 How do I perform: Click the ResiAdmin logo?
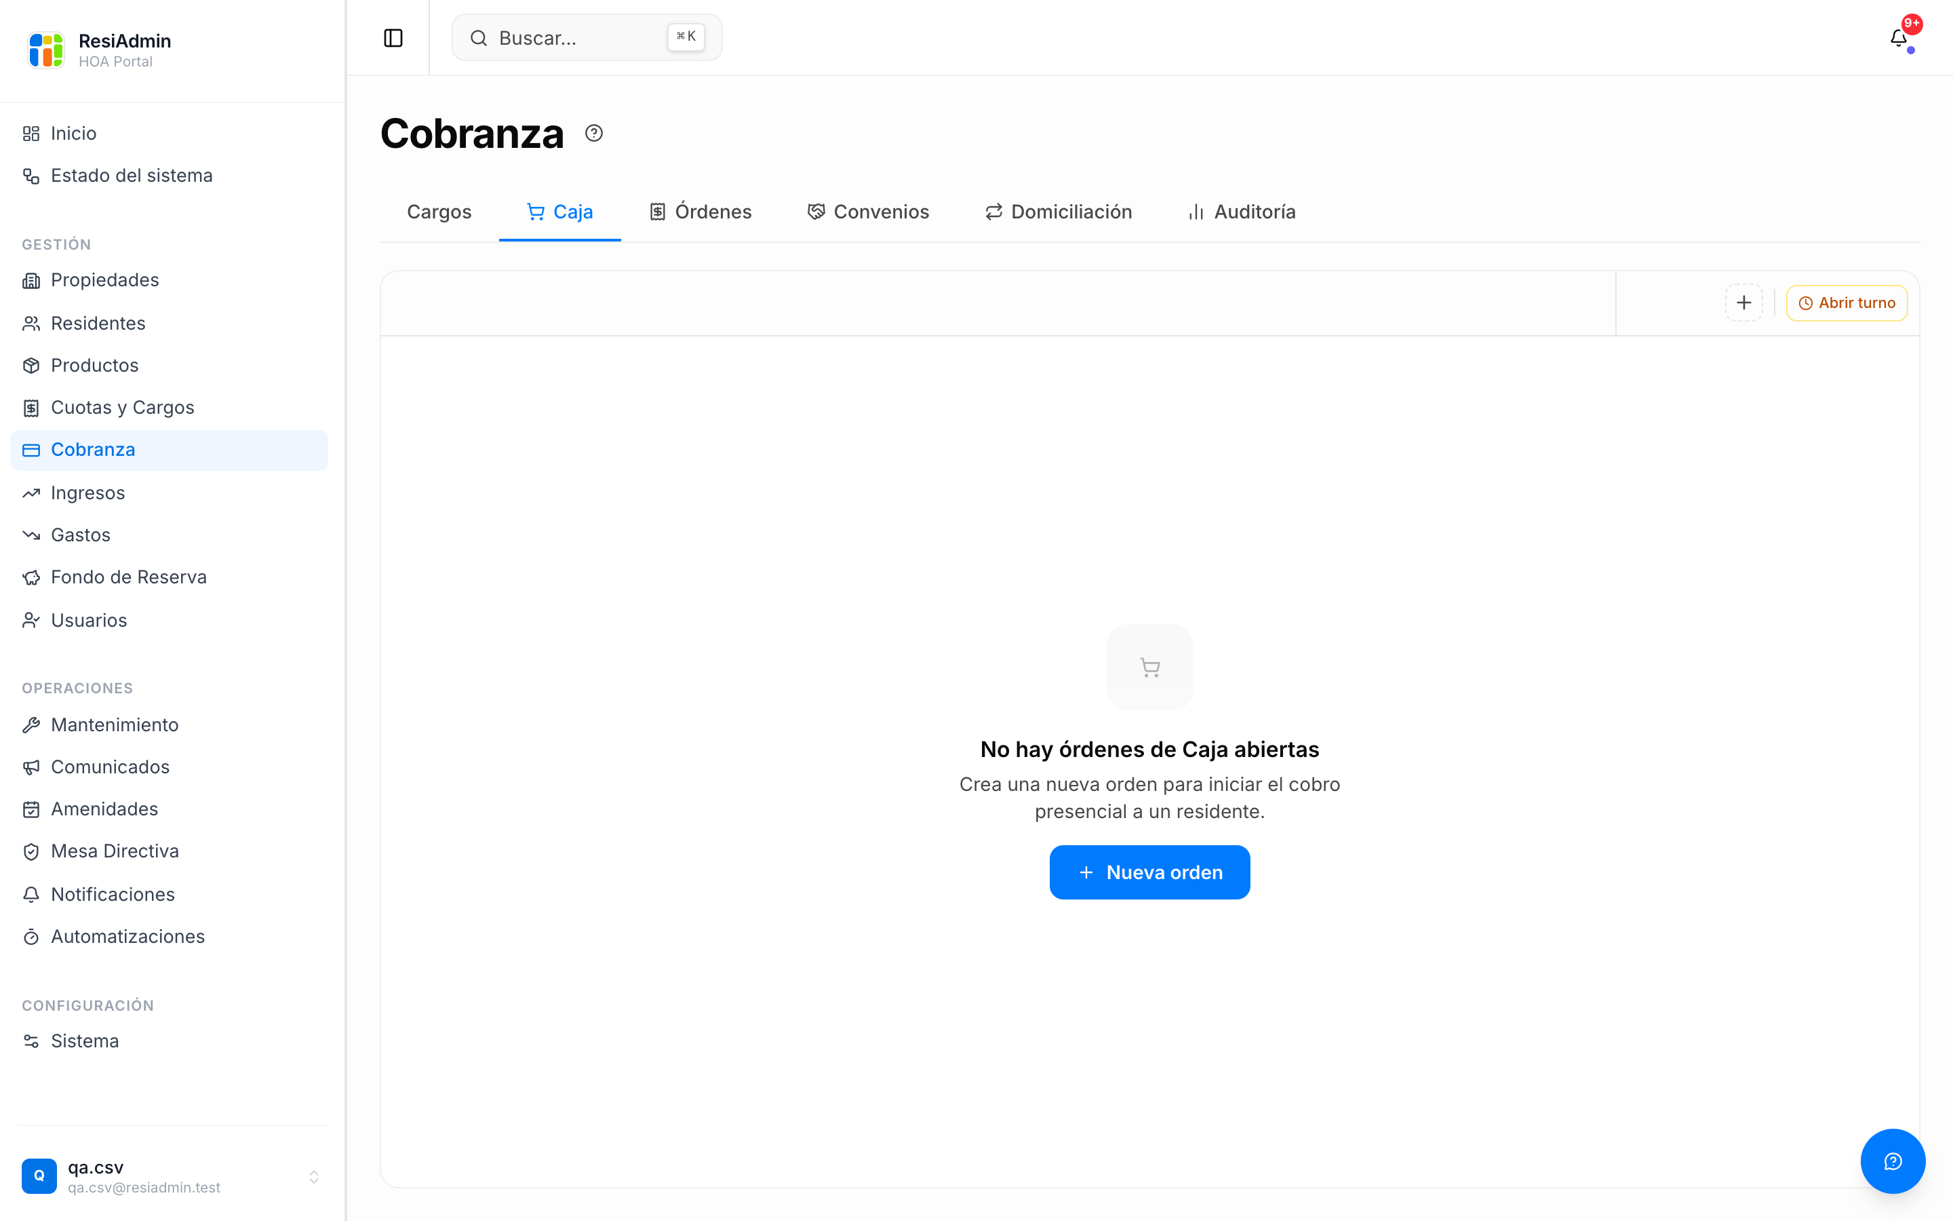pos(46,50)
